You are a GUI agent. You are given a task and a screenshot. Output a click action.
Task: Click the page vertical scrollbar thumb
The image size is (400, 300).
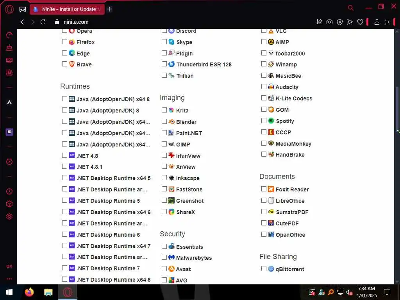point(397,109)
